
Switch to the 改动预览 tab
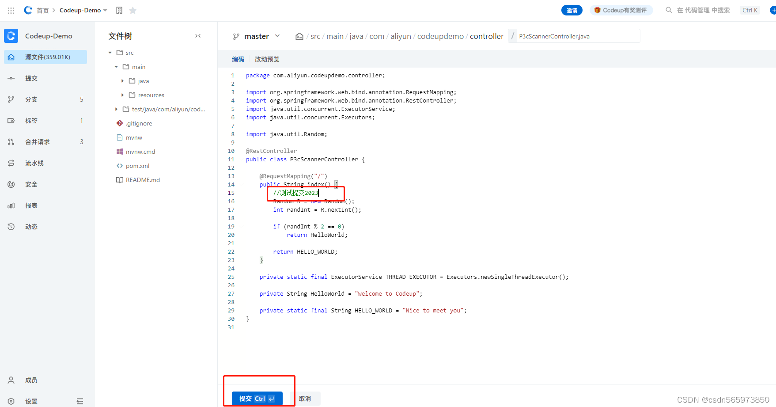(x=267, y=58)
